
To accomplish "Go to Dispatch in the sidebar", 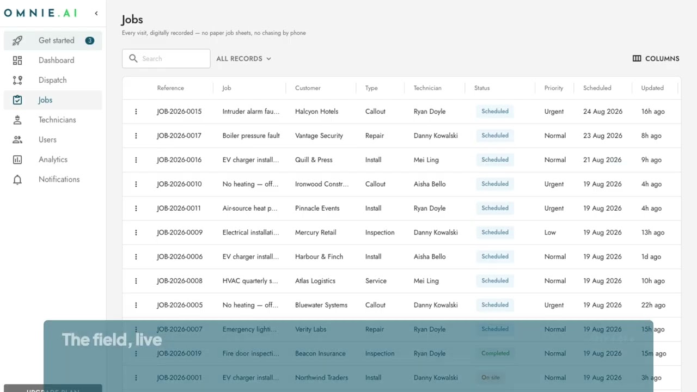I will pyautogui.click(x=53, y=80).
